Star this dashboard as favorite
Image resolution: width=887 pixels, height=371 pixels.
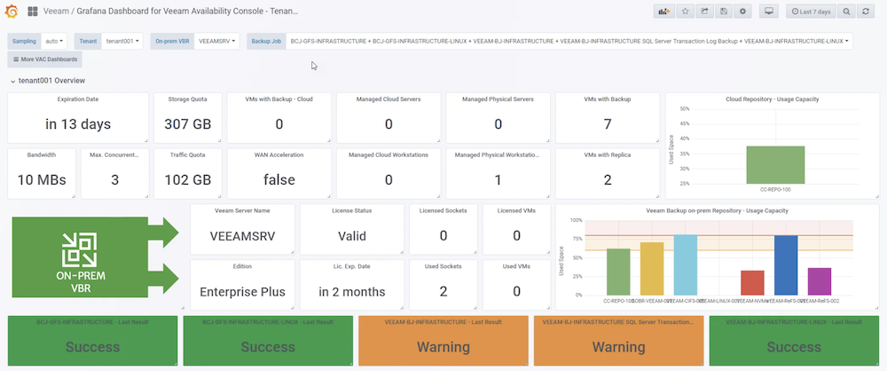[x=685, y=12]
